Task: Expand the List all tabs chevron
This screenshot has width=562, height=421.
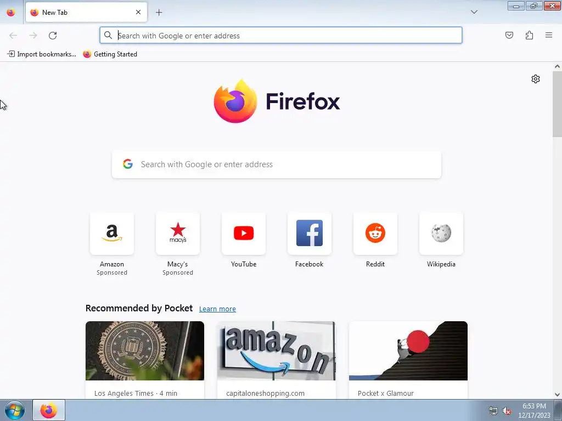Action: (x=474, y=12)
